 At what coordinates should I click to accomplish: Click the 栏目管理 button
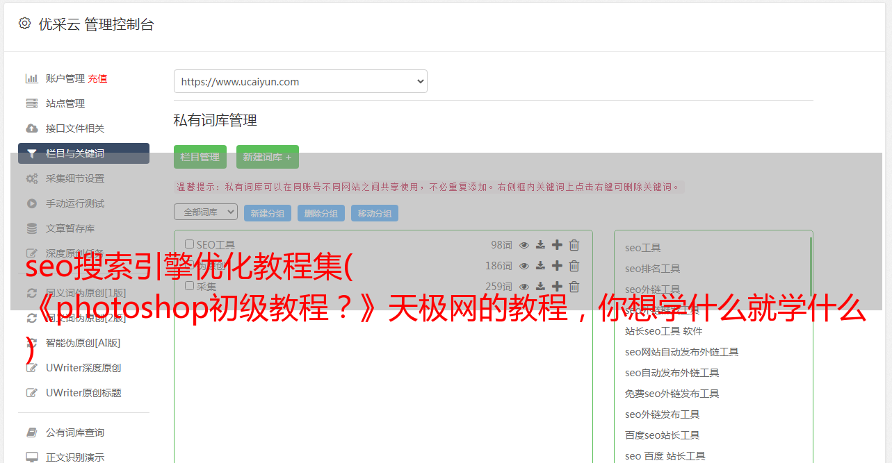coord(200,157)
